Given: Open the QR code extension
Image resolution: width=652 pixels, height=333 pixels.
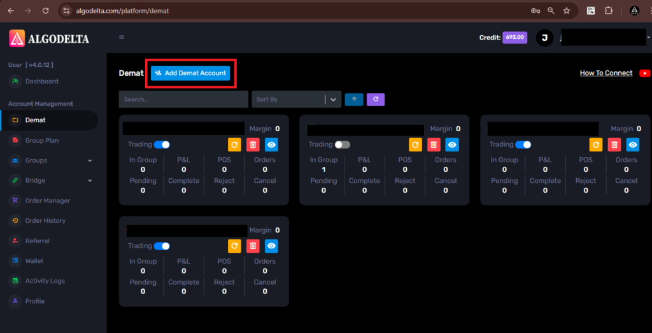Looking at the screenshot, I should click(x=591, y=11).
